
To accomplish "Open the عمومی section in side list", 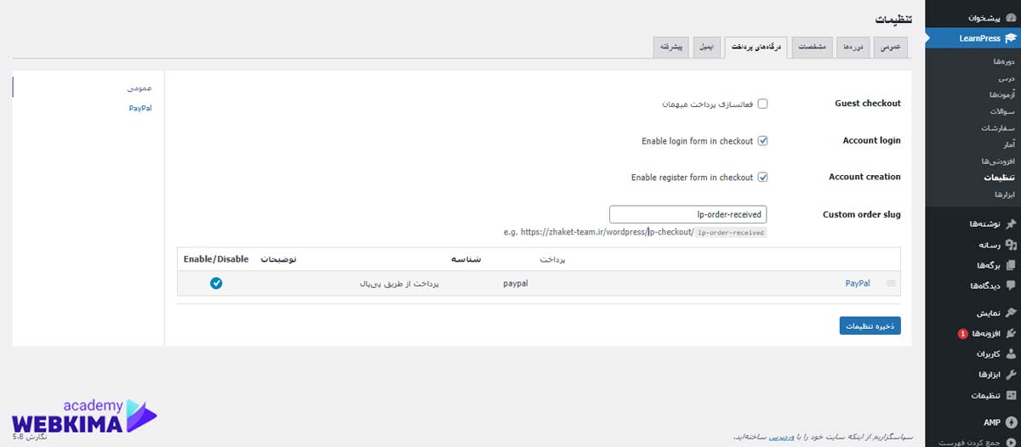I will click(x=140, y=88).
